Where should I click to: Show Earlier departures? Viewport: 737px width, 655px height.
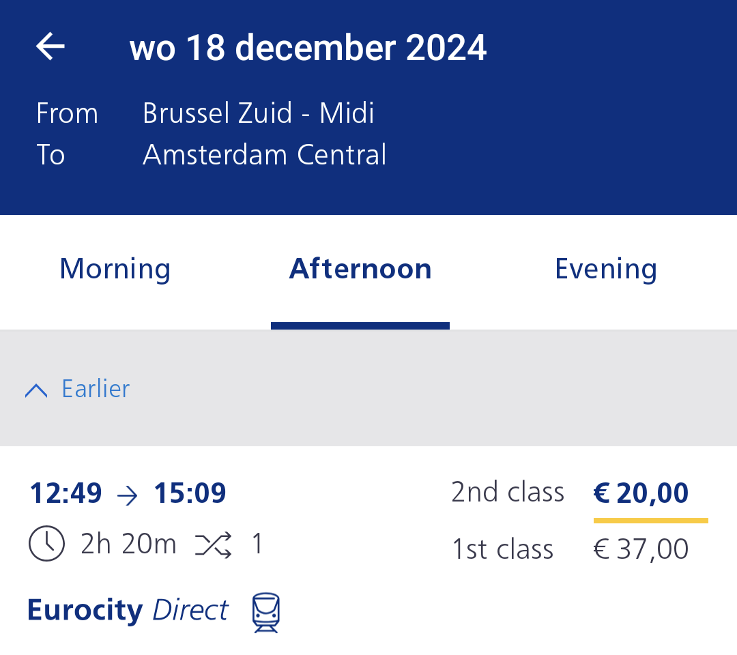coord(96,389)
